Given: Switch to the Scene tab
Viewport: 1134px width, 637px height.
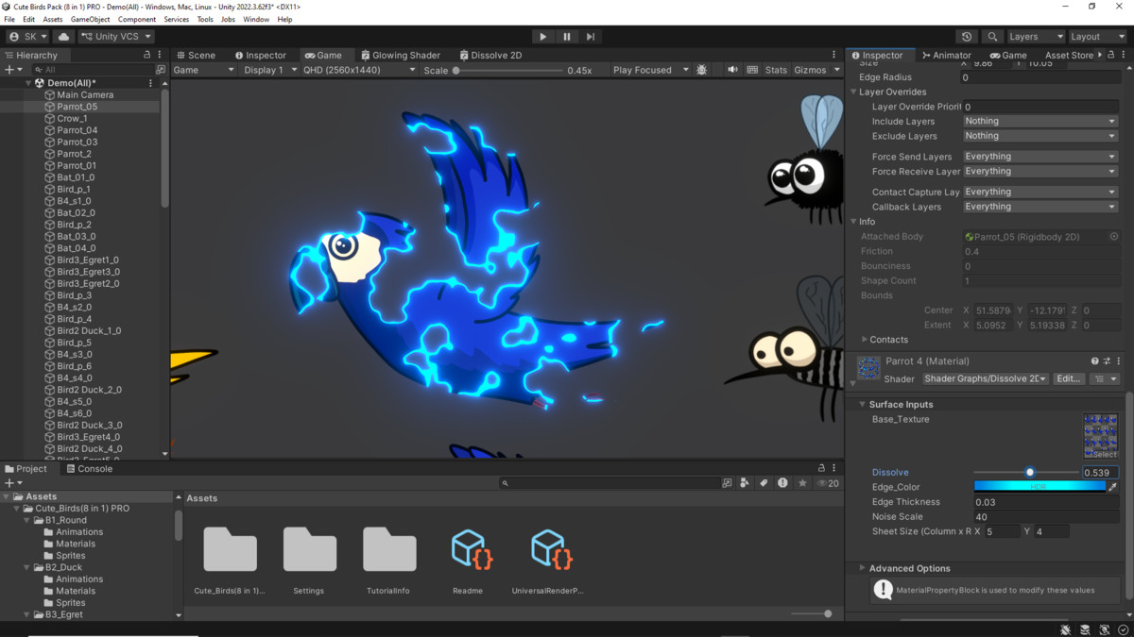Looking at the screenshot, I should [197, 56].
